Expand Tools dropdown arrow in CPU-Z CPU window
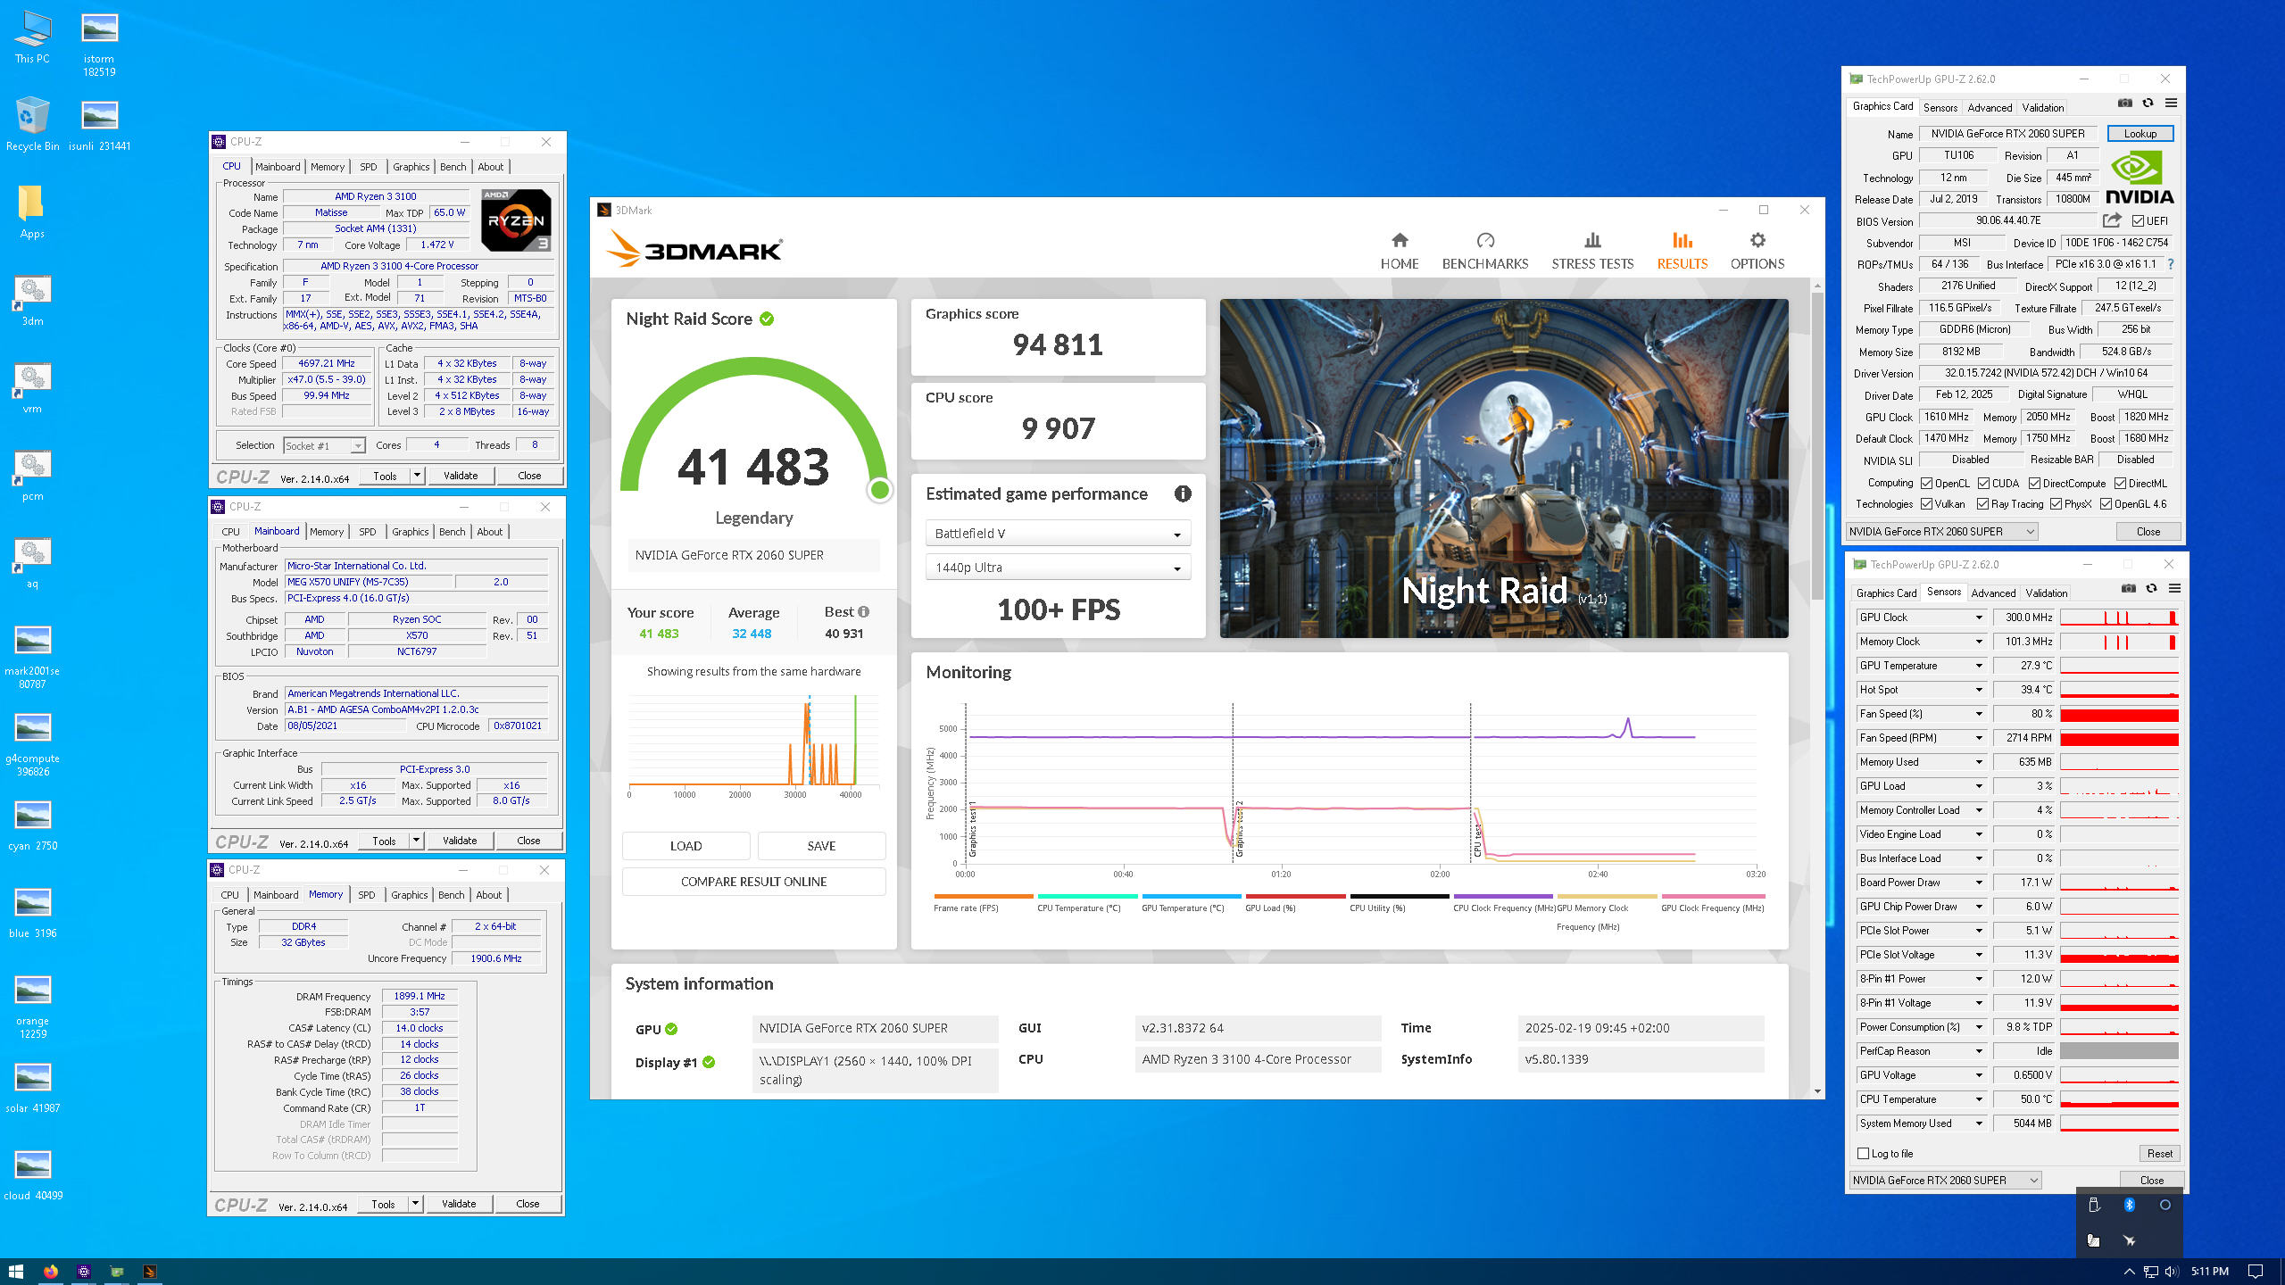The height and width of the screenshot is (1285, 2285). tap(417, 476)
